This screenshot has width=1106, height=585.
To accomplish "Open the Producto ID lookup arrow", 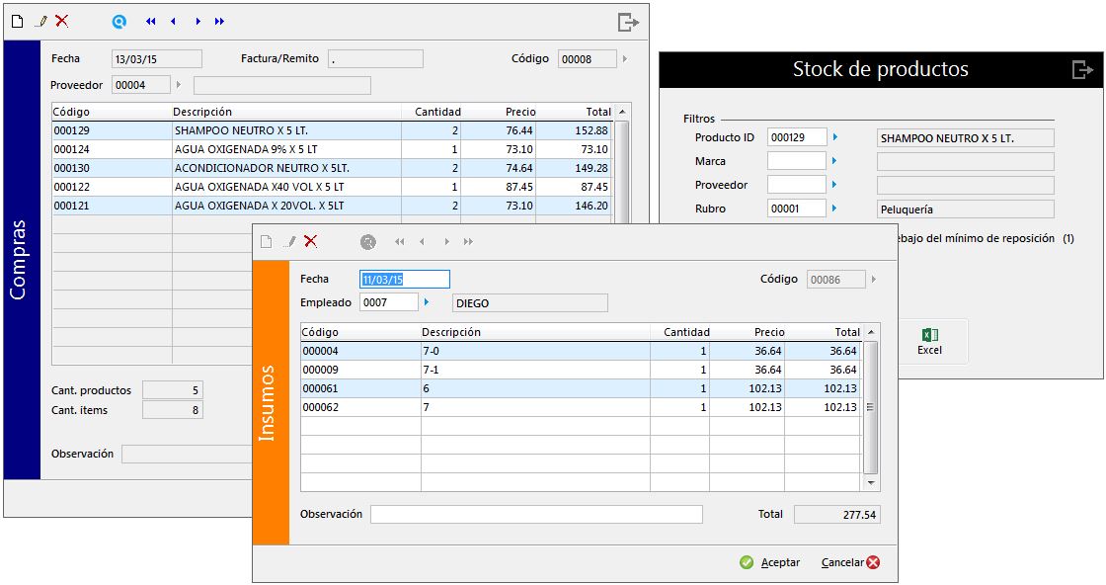I will coord(834,137).
